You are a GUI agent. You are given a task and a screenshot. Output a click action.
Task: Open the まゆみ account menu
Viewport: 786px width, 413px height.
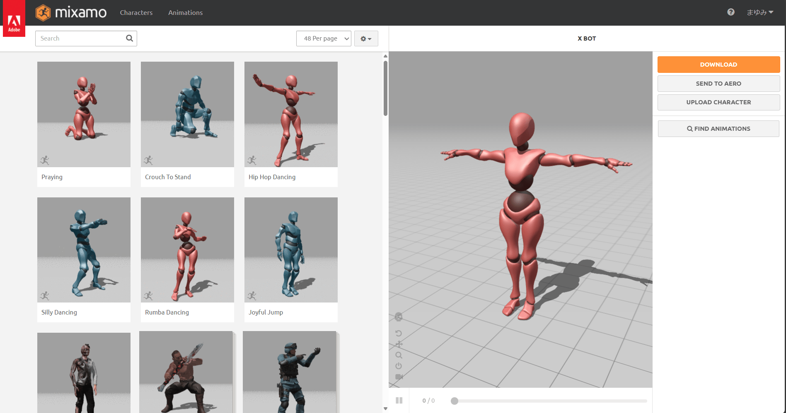(760, 12)
